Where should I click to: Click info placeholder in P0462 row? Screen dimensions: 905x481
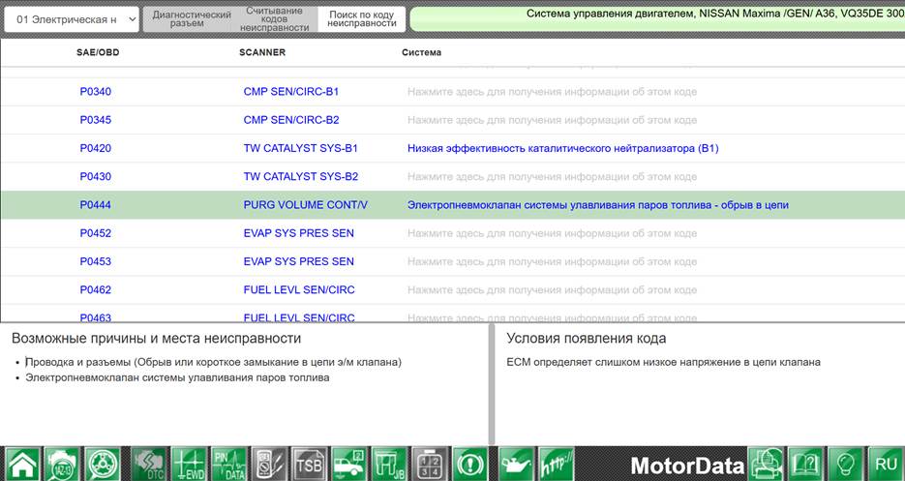click(x=552, y=290)
